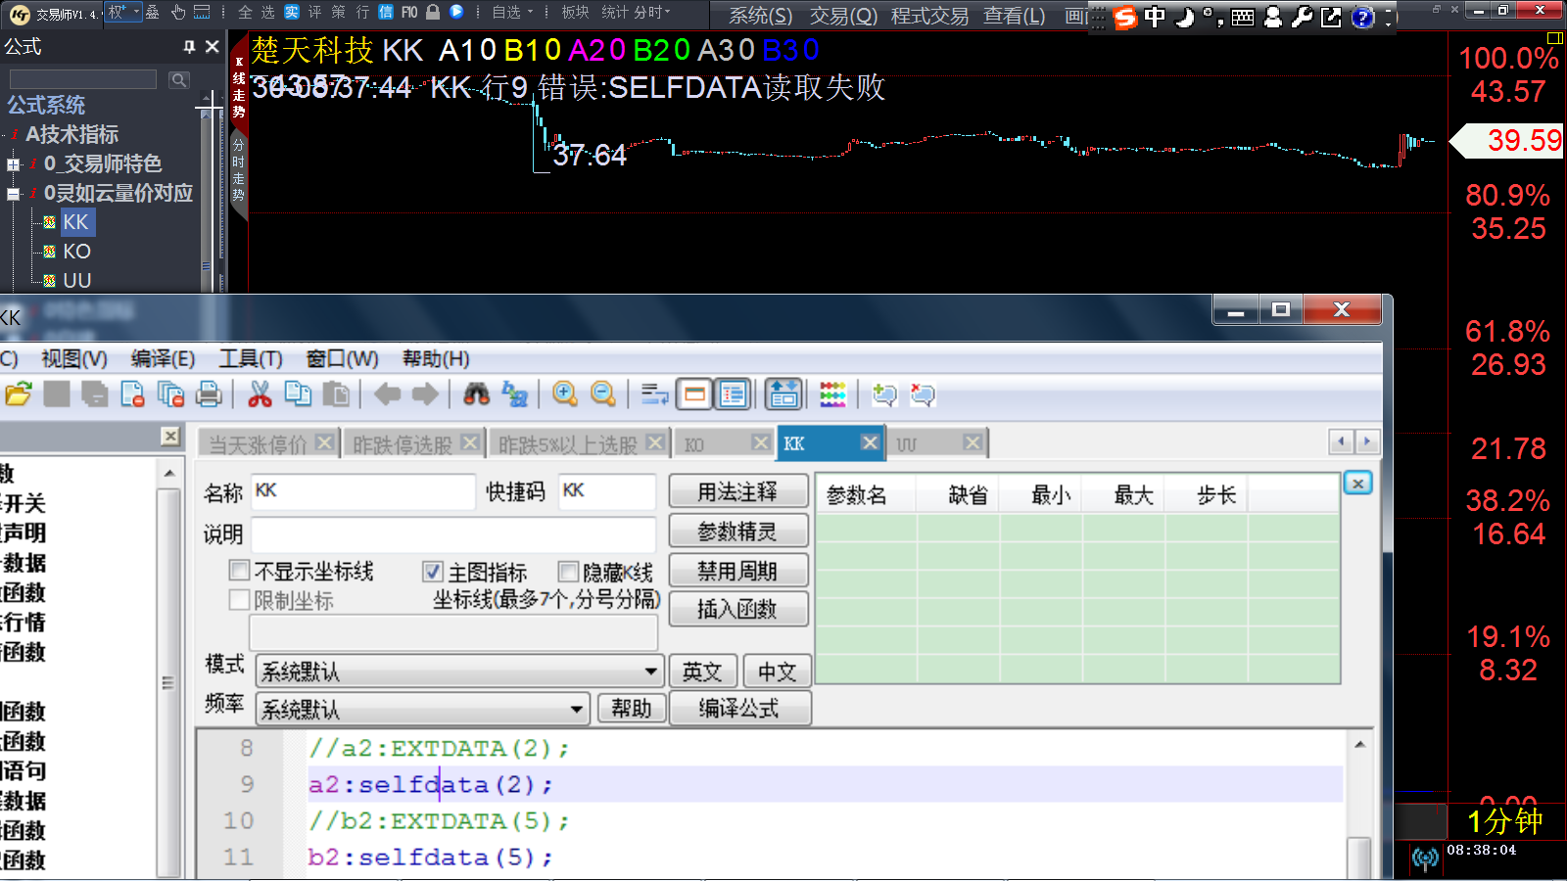Select the hand tool in the top toolbar
1567x881 pixels.
pos(177,14)
